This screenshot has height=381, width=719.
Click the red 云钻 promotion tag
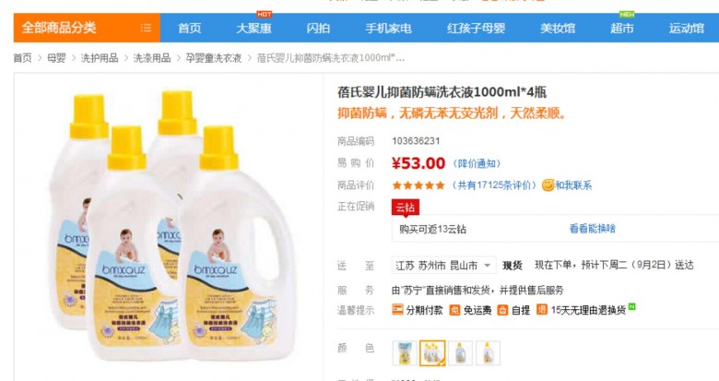tap(406, 207)
